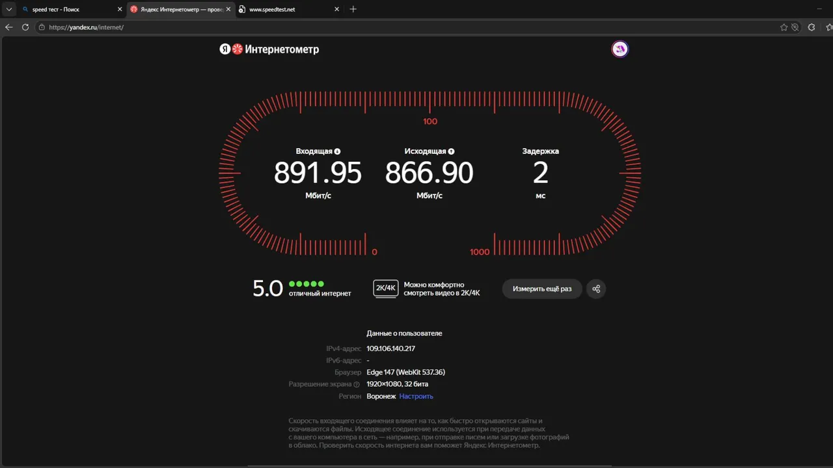
Task: Open a new browser tab
Action: click(353, 9)
